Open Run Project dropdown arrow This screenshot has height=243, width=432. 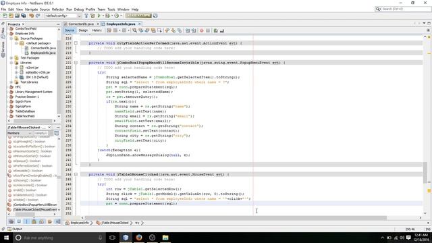[103, 16]
